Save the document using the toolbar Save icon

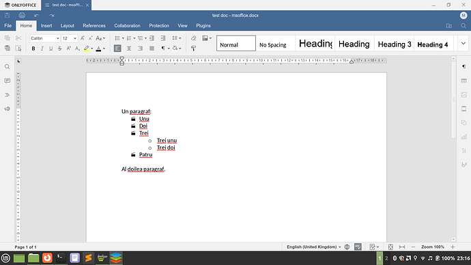pos(8,15)
